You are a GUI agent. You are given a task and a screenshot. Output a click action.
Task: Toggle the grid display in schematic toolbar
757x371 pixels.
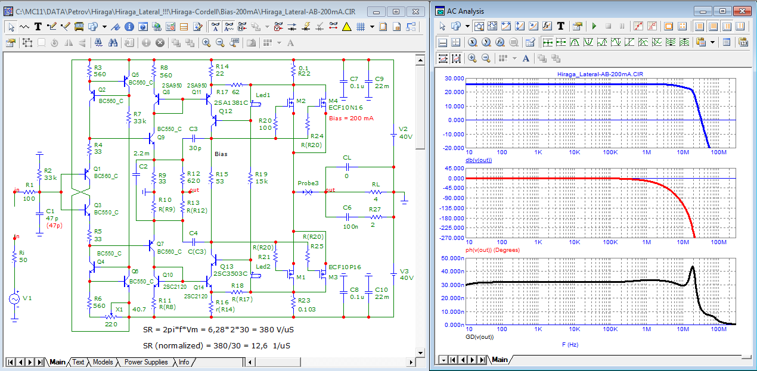tap(361, 26)
